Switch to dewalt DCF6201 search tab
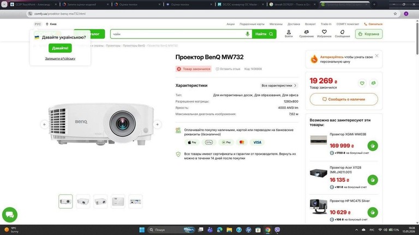The width and height of the screenshot is (419, 235). tap(292, 4)
